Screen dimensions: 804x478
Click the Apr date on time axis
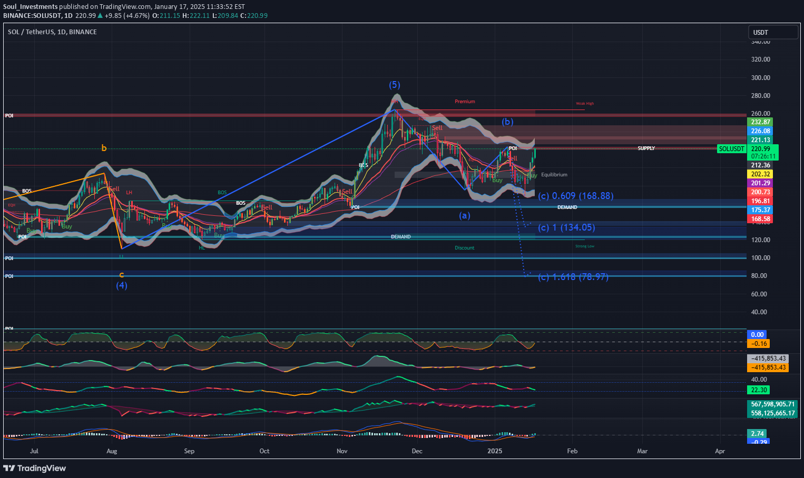pos(720,451)
